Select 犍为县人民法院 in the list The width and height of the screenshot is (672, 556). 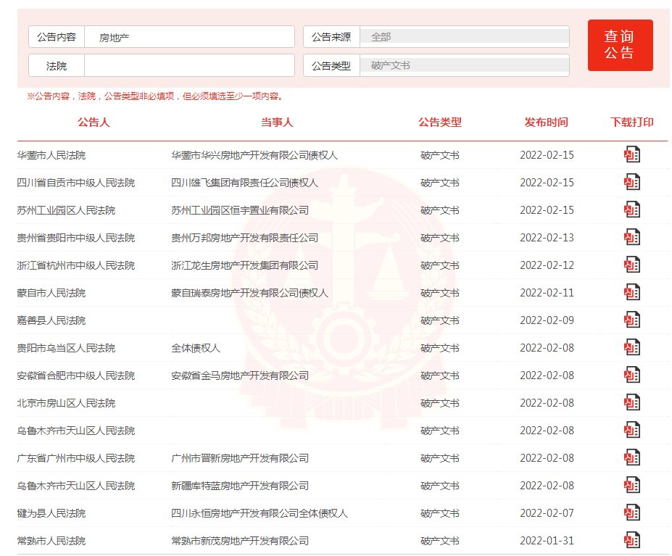[51, 513]
